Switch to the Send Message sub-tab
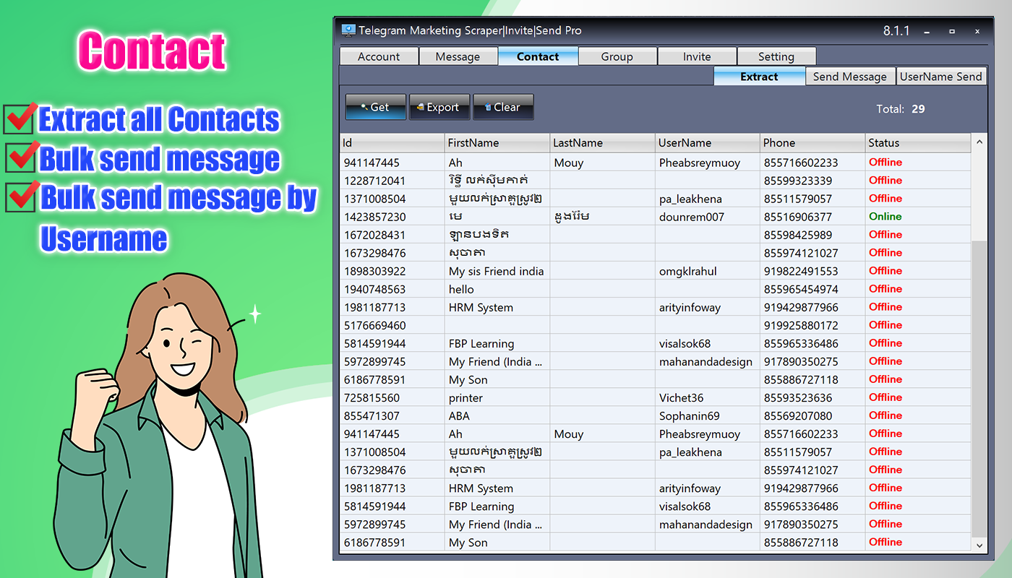Viewport: 1012px width, 578px height. click(x=850, y=76)
